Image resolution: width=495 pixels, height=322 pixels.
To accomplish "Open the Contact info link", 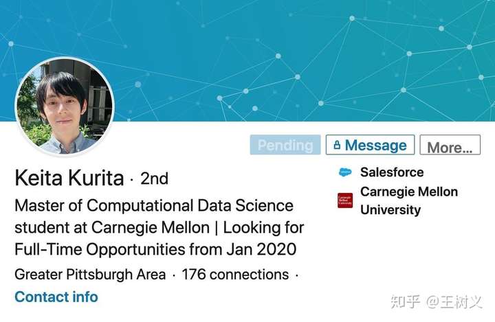I will pos(56,297).
